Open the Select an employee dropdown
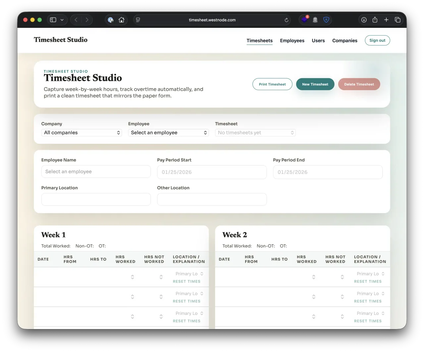424x352 pixels. point(168,133)
